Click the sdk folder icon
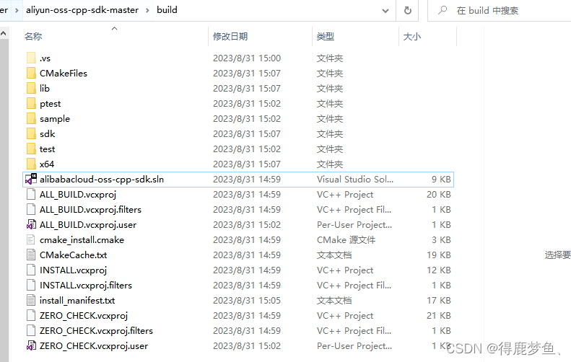This screenshot has width=571, height=362. (x=31, y=134)
